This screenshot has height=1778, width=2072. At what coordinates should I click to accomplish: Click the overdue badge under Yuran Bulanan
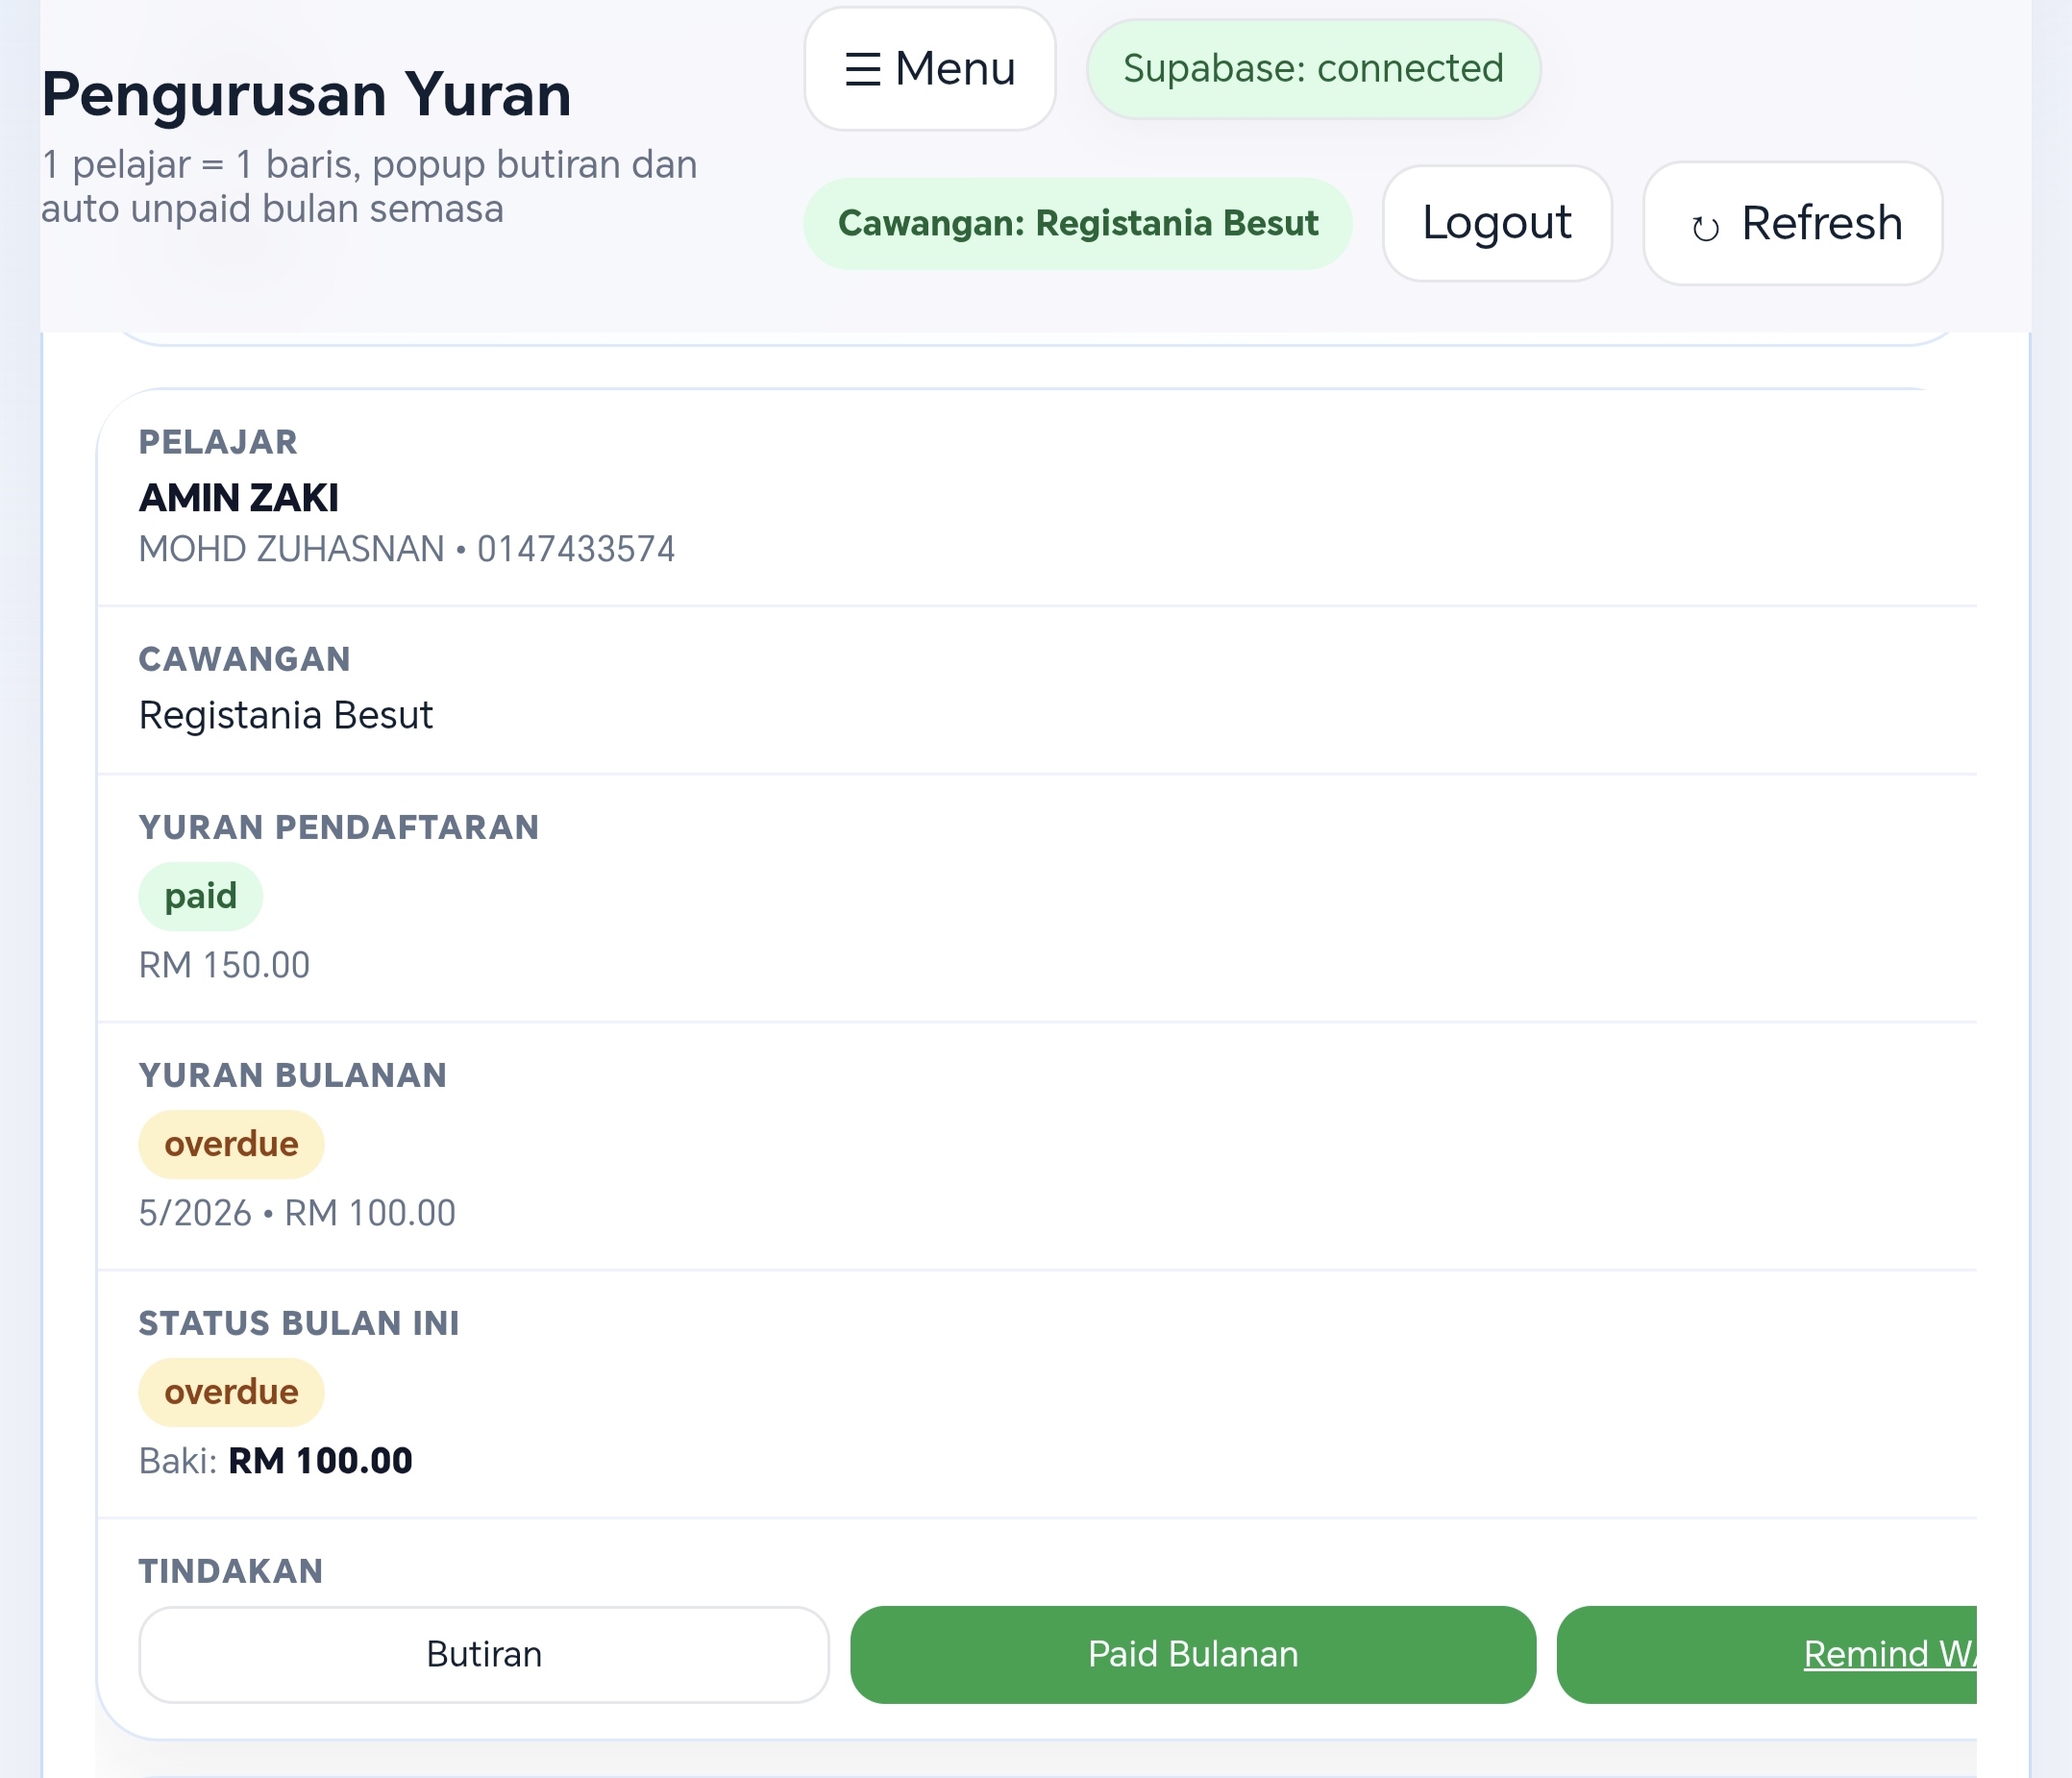click(231, 1144)
